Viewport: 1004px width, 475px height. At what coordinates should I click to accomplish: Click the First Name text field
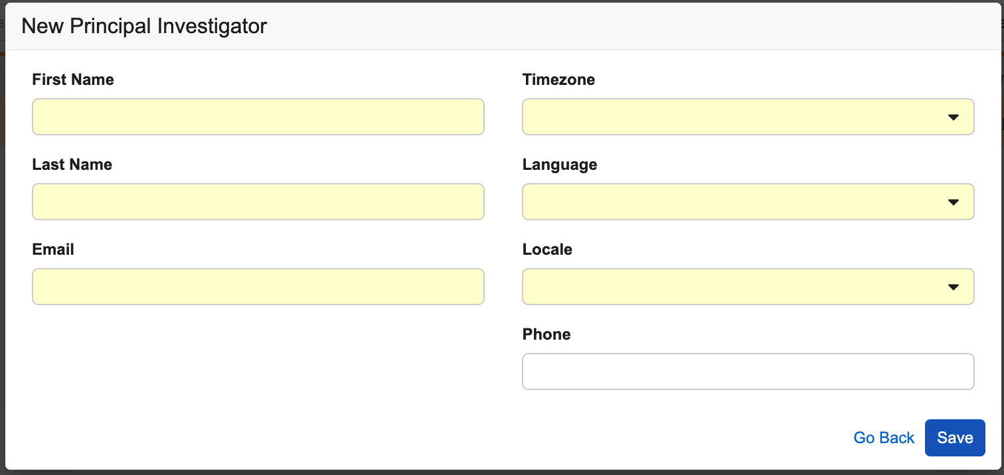[x=258, y=117]
